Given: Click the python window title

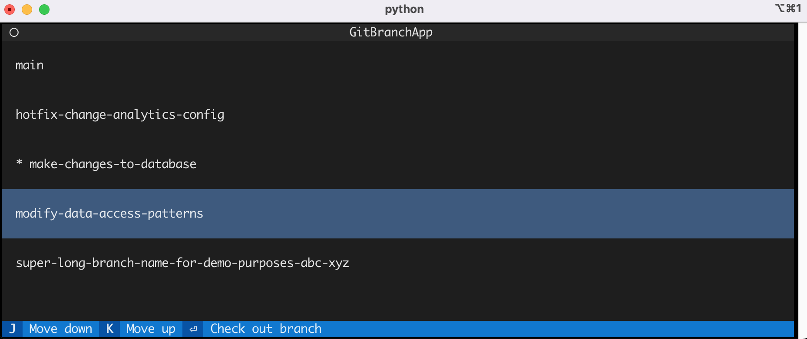Looking at the screenshot, I should (x=404, y=9).
